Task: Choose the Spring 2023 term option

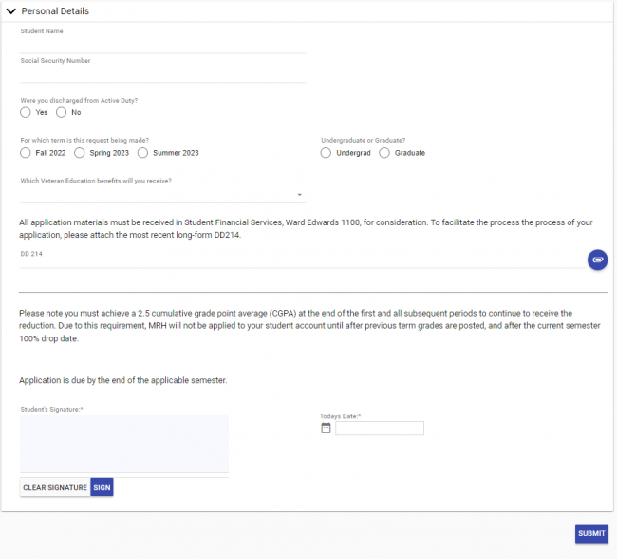Action: tap(80, 152)
